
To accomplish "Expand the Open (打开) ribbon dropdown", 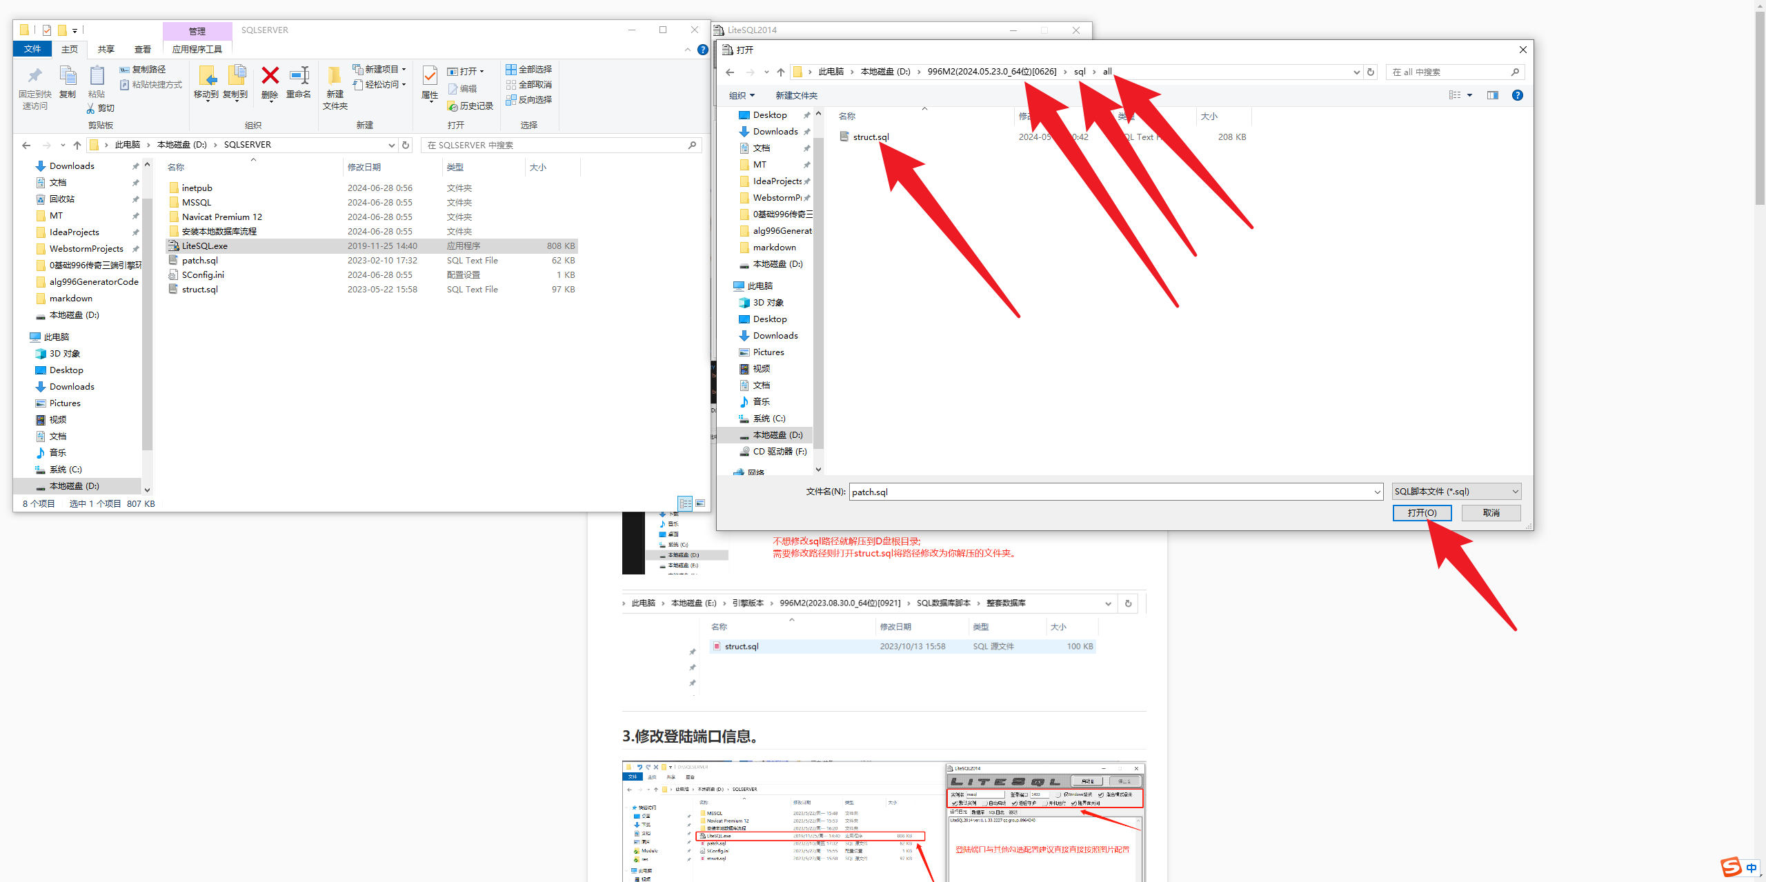I will pyautogui.click(x=482, y=72).
